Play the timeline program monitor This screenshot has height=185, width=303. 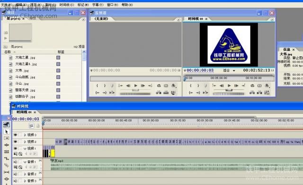pyautogui.click(x=229, y=86)
